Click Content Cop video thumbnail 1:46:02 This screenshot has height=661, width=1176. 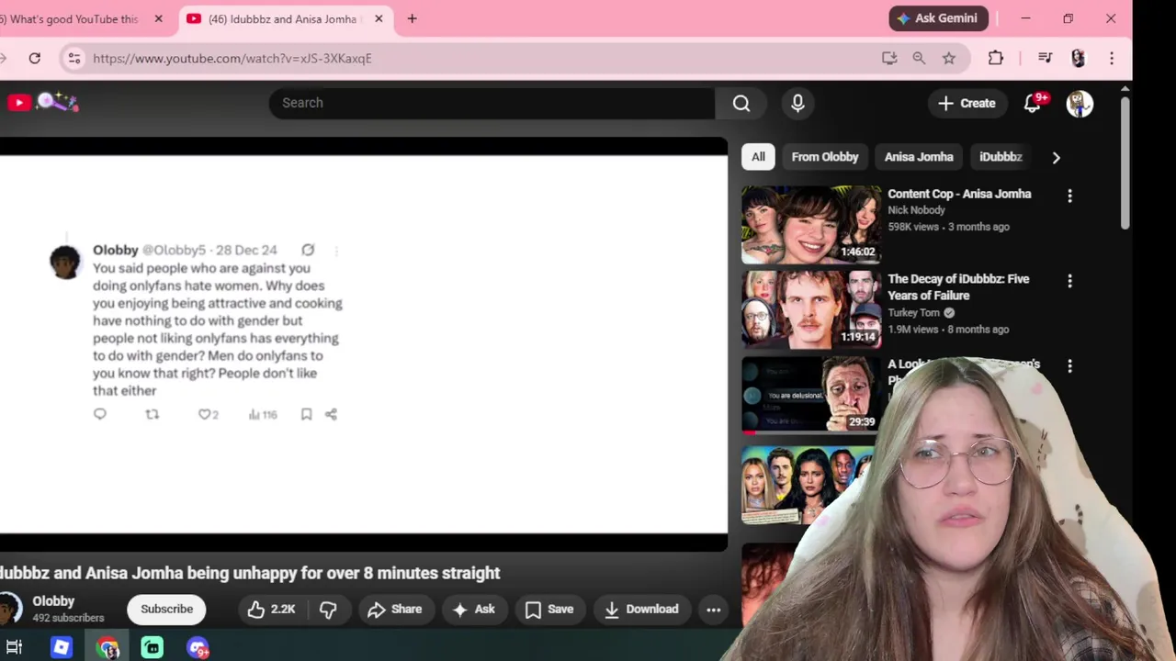click(811, 225)
